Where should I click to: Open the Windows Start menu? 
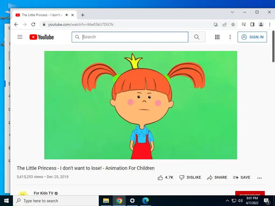click(x=6, y=201)
